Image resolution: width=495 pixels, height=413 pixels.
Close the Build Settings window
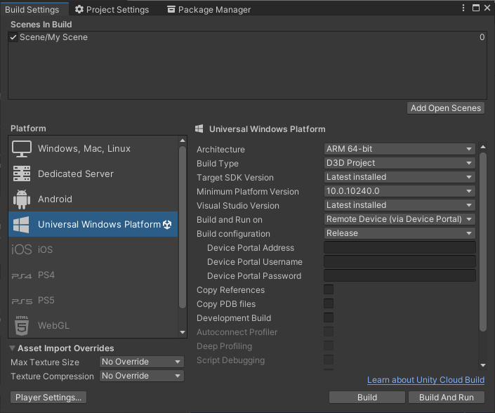[x=487, y=8]
